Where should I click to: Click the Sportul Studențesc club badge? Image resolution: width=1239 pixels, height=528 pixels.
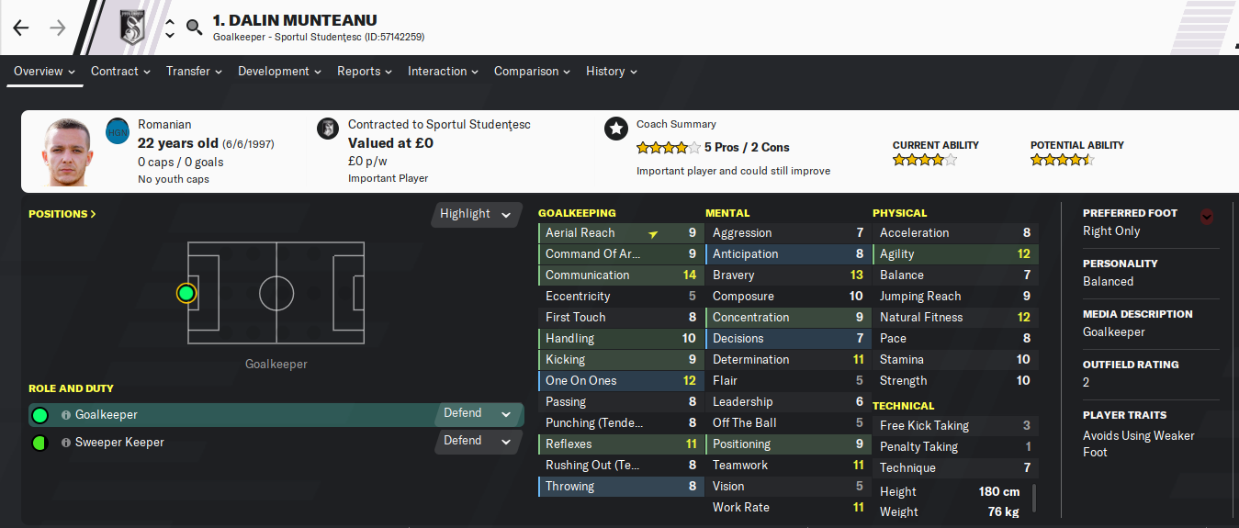coord(132,27)
